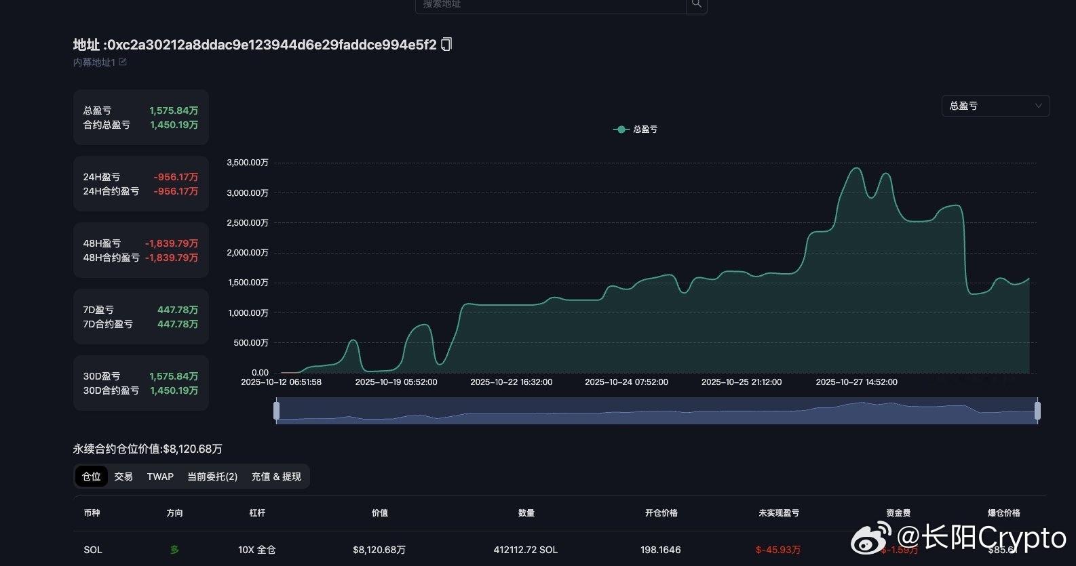Click the 方向 column header
The width and height of the screenshot is (1076, 566).
pos(174,513)
